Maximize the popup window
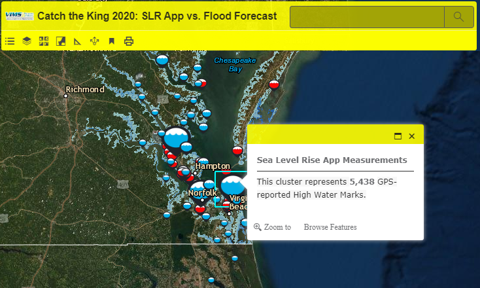This screenshot has height=288, width=480. click(398, 136)
